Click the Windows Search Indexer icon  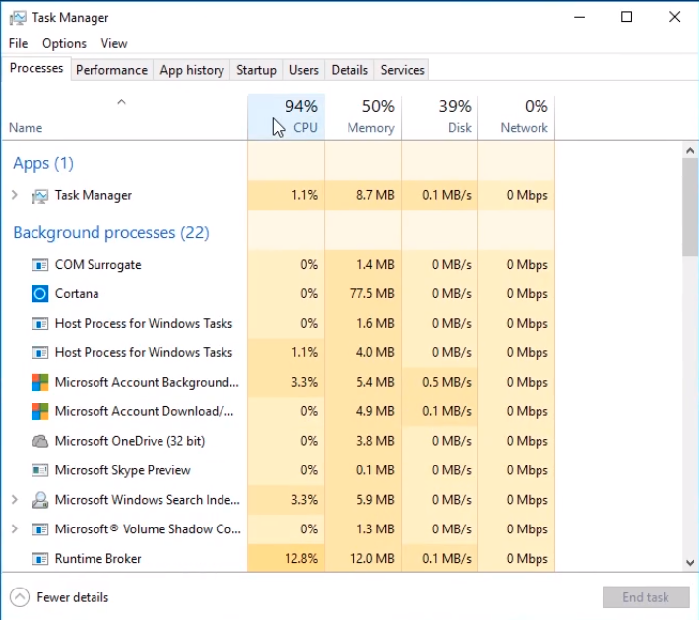click(39, 500)
